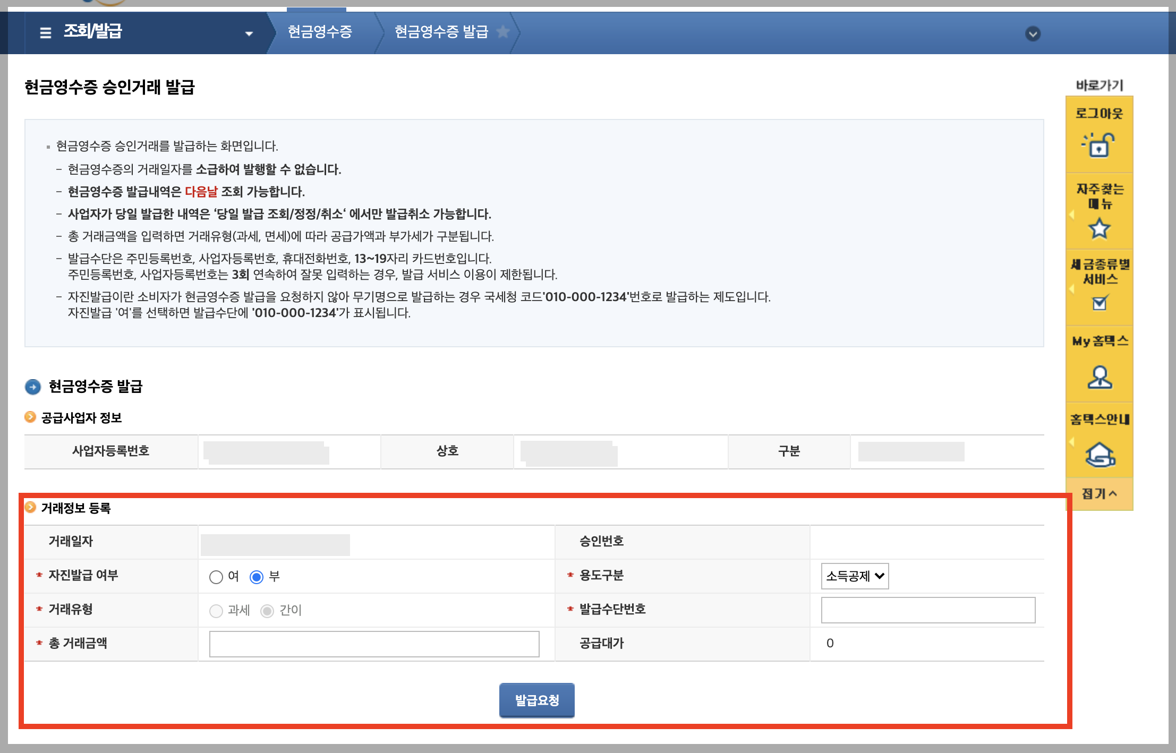Click the 발급수단번호 input field
Viewport: 1176px width, 753px height.
point(927,610)
